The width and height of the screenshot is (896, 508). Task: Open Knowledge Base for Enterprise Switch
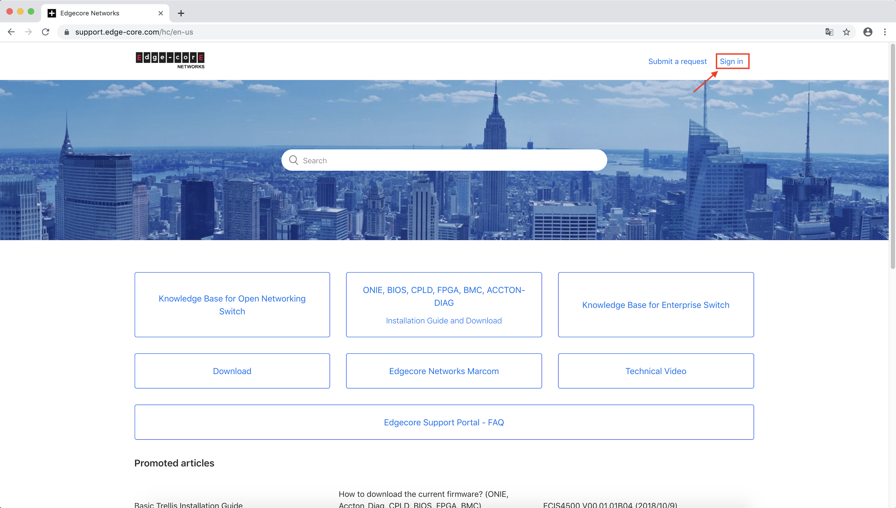[x=656, y=305]
